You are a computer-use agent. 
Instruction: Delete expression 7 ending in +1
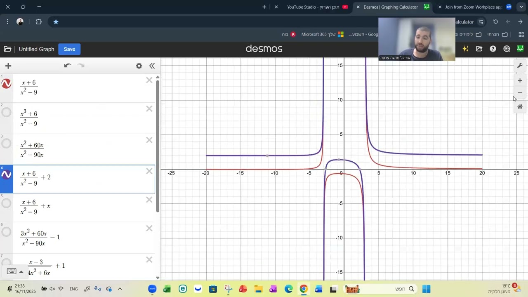tap(149, 260)
